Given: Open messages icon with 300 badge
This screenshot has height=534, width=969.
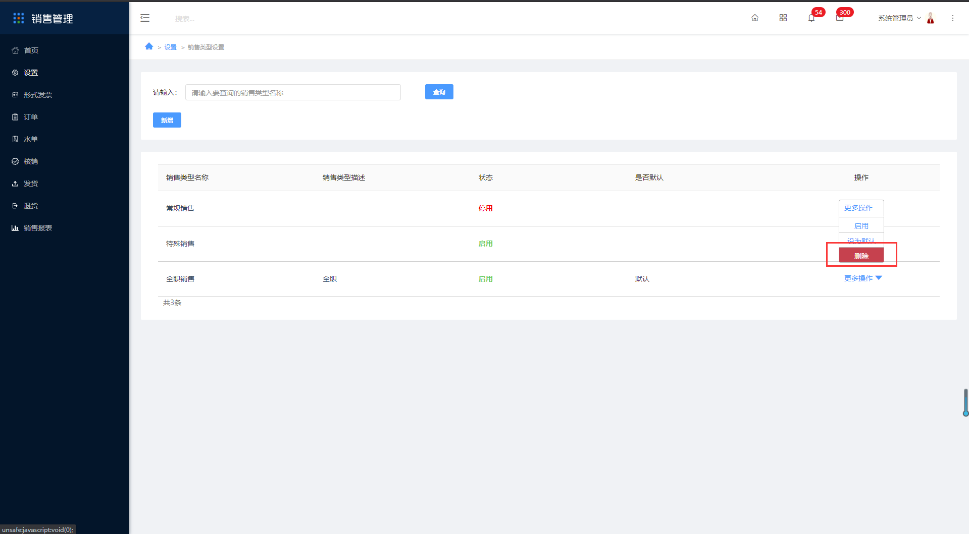Looking at the screenshot, I should coord(840,18).
